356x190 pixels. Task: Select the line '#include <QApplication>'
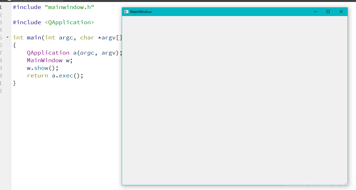pos(54,22)
